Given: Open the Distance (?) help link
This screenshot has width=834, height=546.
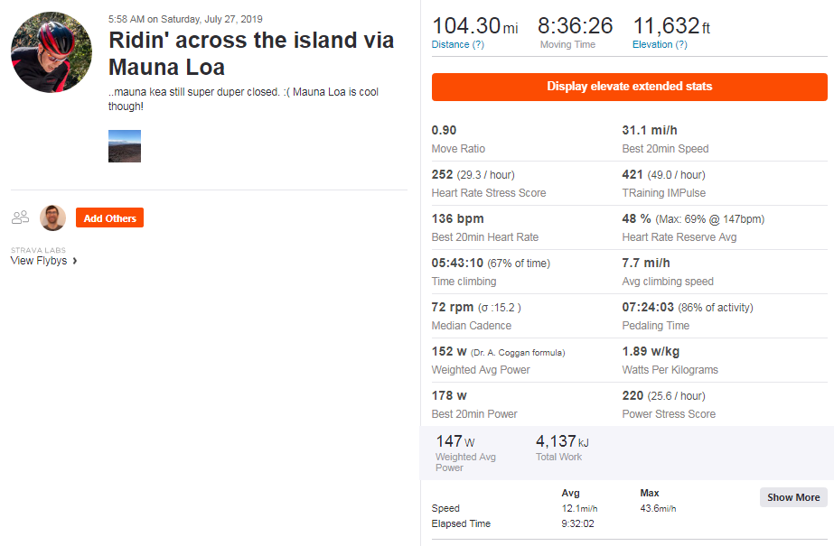Looking at the screenshot, I should coord(457,44).
